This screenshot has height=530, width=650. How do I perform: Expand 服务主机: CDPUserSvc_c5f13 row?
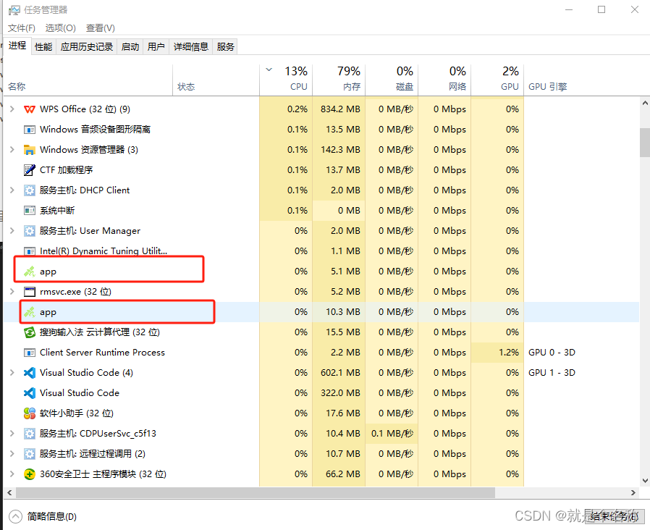coord(12,434)
